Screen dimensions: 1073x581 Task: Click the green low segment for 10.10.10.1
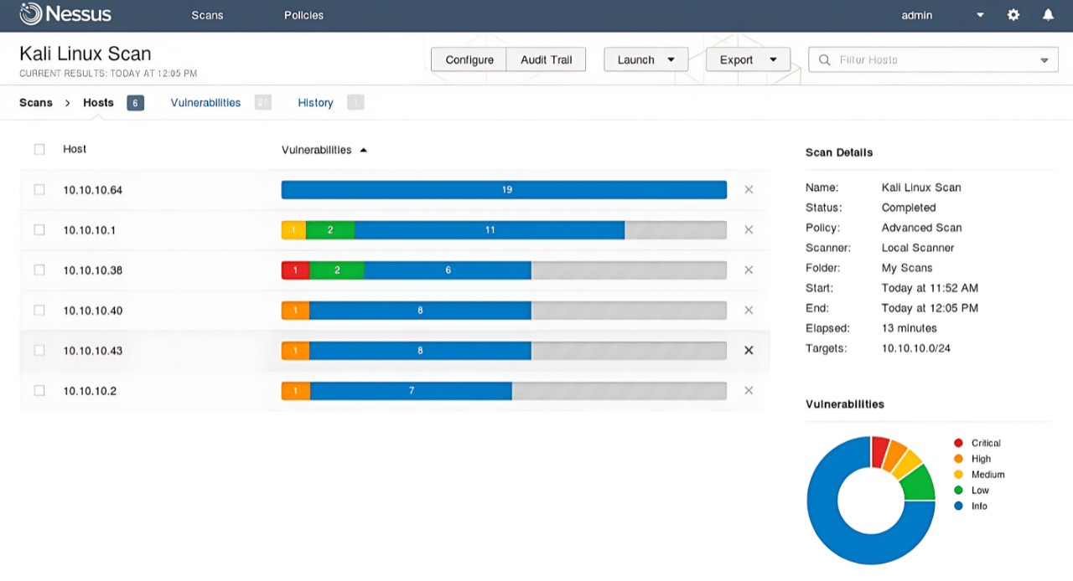(330, 230)
